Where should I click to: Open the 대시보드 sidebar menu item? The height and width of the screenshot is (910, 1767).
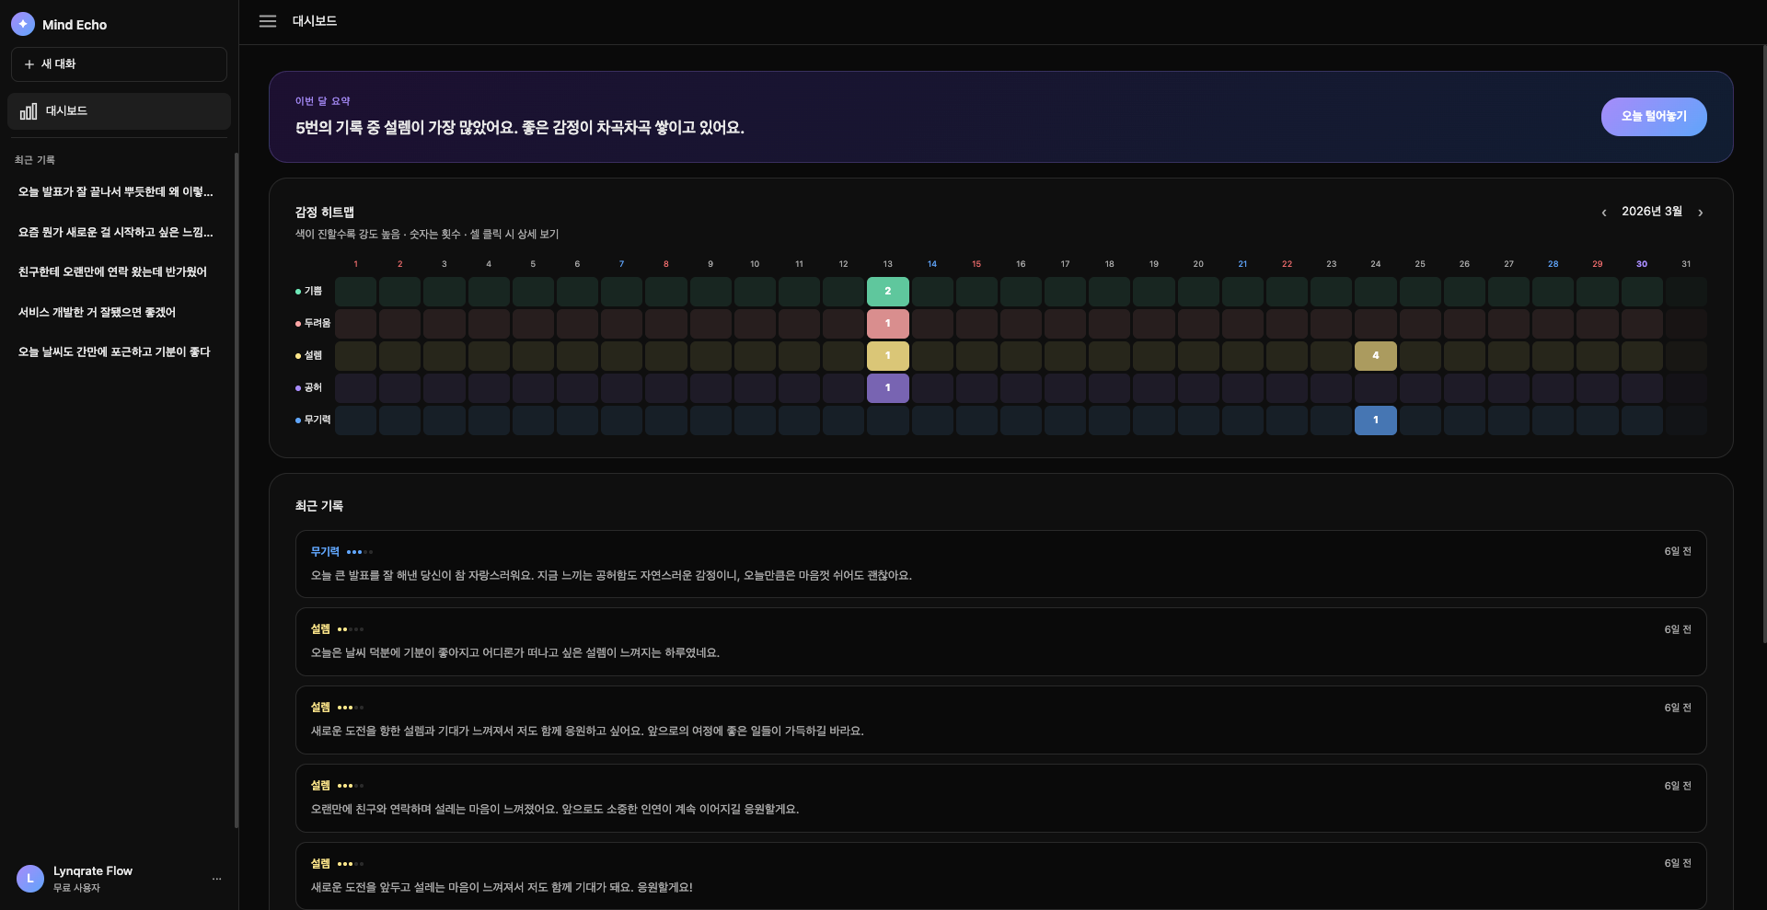tap(119, 111)
